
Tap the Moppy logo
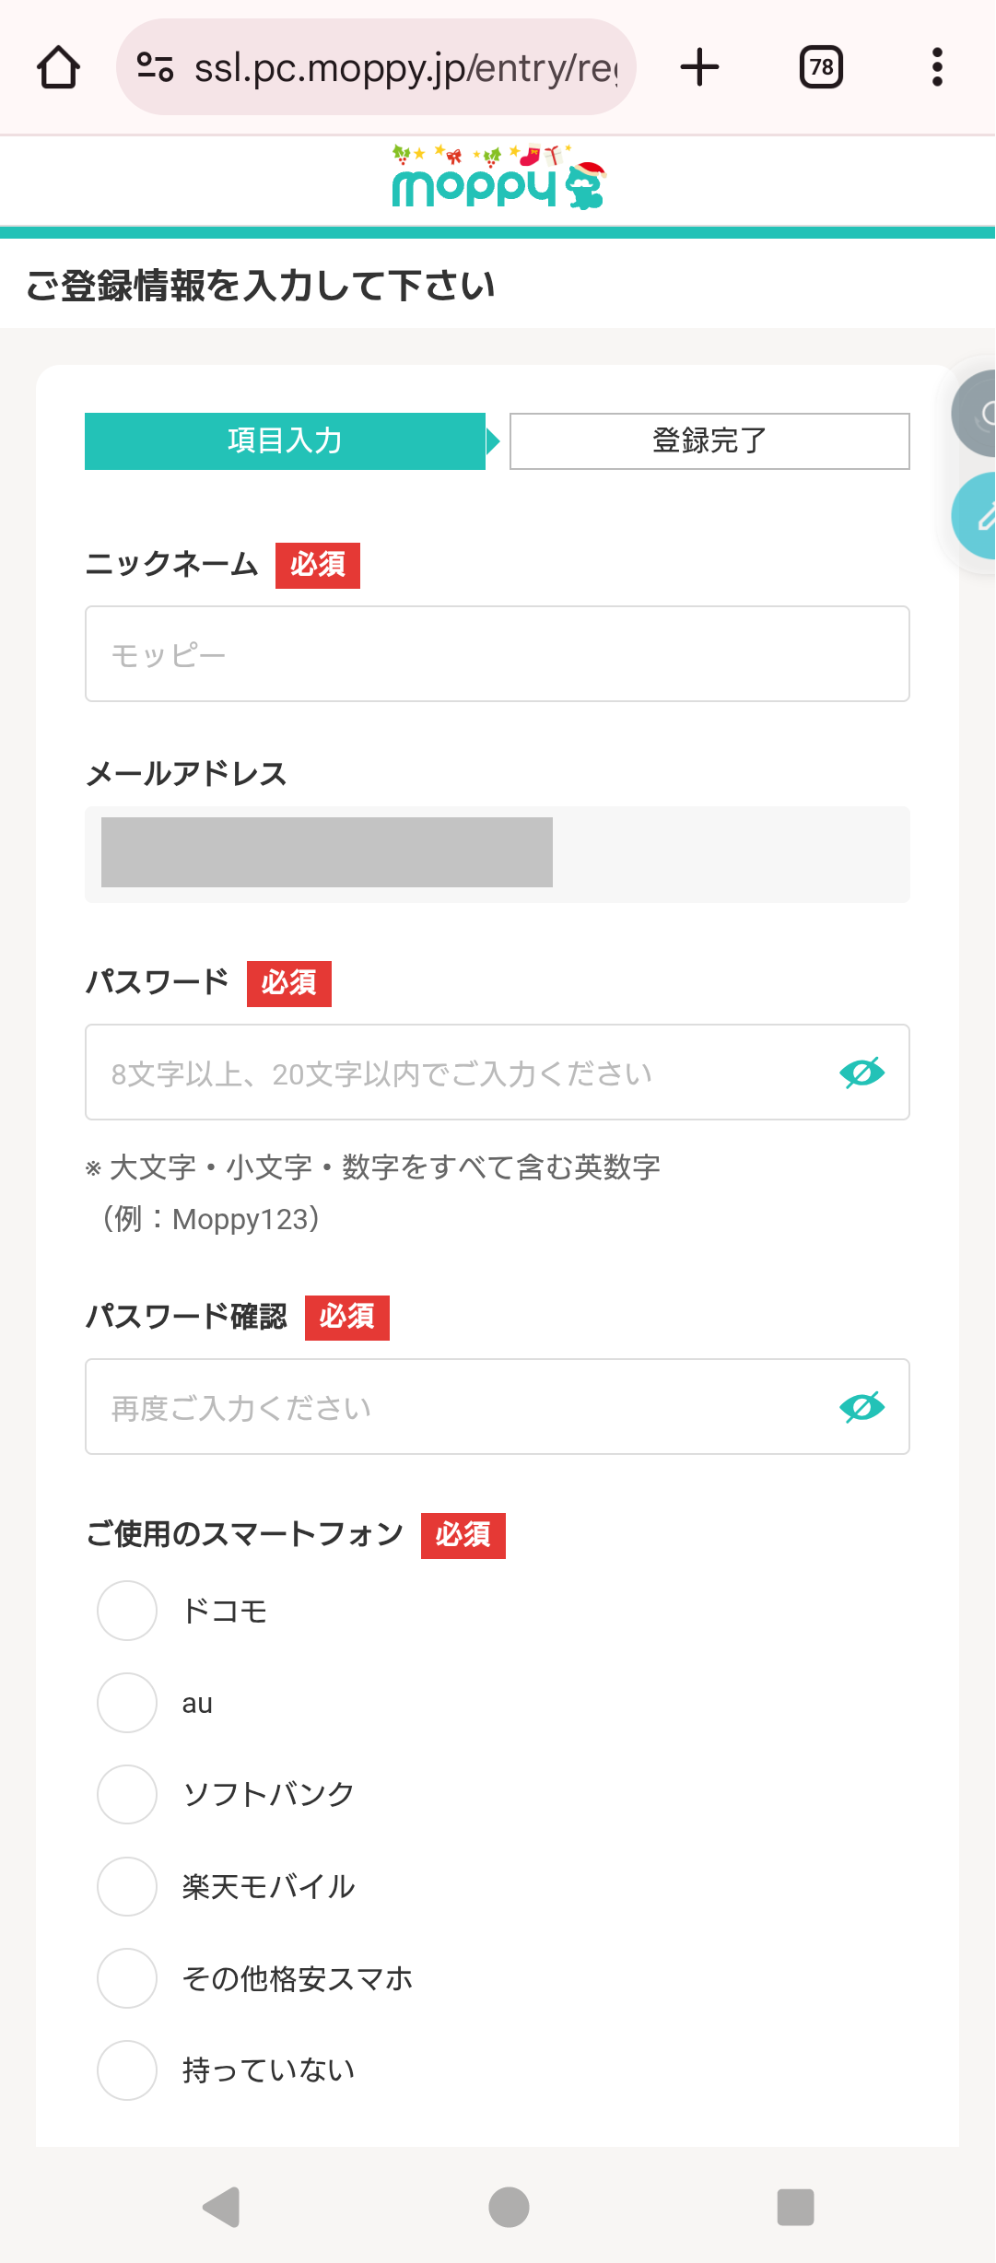click(498, 180)
